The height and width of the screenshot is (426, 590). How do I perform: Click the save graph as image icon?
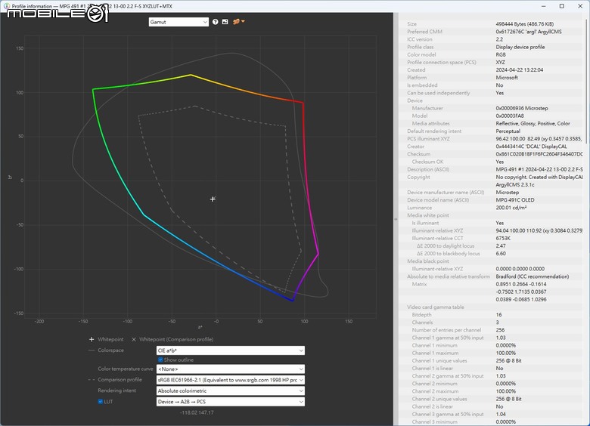click(225, 22)
